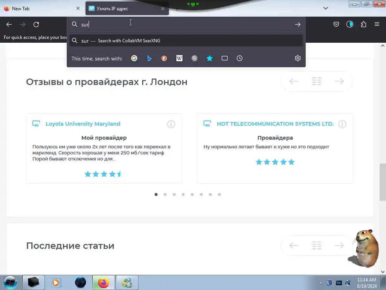Open Loyola University Maryland link
Viewport: 386px width, 290px height.
(x=83, y=124)
